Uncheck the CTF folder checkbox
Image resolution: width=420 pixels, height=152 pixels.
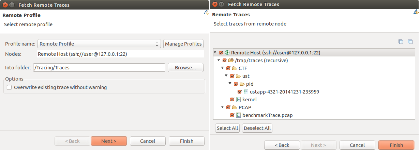tap(228, 68)
